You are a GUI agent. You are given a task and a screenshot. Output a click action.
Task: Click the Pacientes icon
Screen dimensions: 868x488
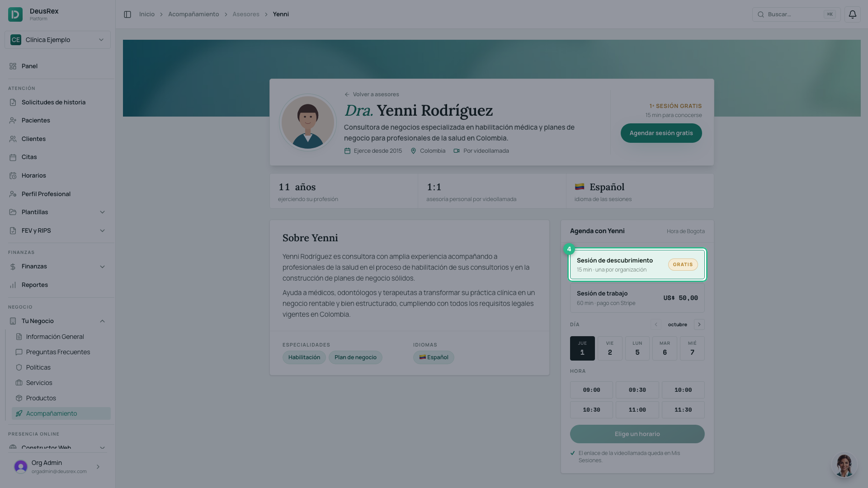tap(13, 121)
